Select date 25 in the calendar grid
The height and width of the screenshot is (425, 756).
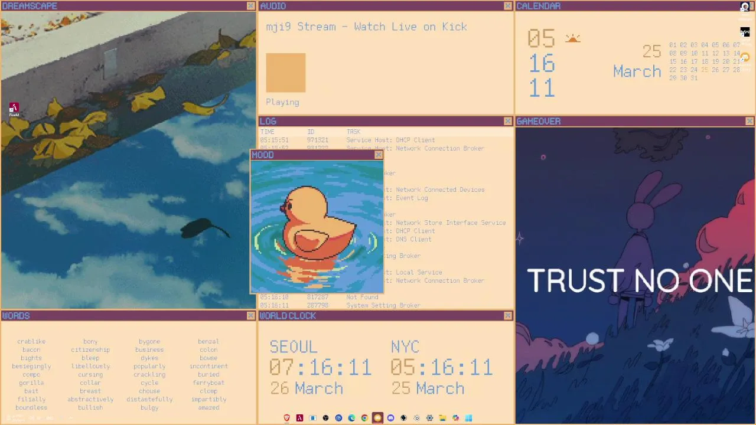point(705,70)
